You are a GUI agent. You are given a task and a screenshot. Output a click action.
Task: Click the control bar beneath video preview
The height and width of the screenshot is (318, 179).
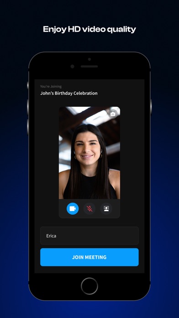click(89, 208)
